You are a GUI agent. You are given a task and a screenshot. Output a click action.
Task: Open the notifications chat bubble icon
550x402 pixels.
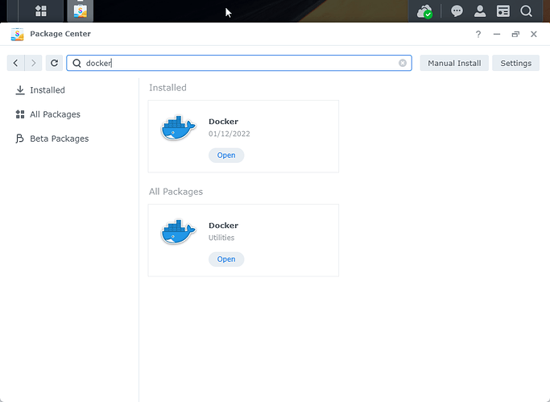[x=457, y=11]
